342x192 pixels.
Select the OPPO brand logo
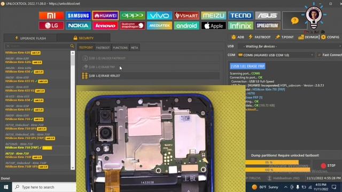pos(133,15)
